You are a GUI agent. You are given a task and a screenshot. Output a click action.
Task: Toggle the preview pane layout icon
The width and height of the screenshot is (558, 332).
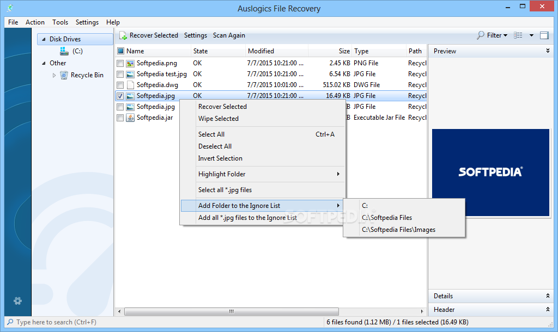point(544,35)
